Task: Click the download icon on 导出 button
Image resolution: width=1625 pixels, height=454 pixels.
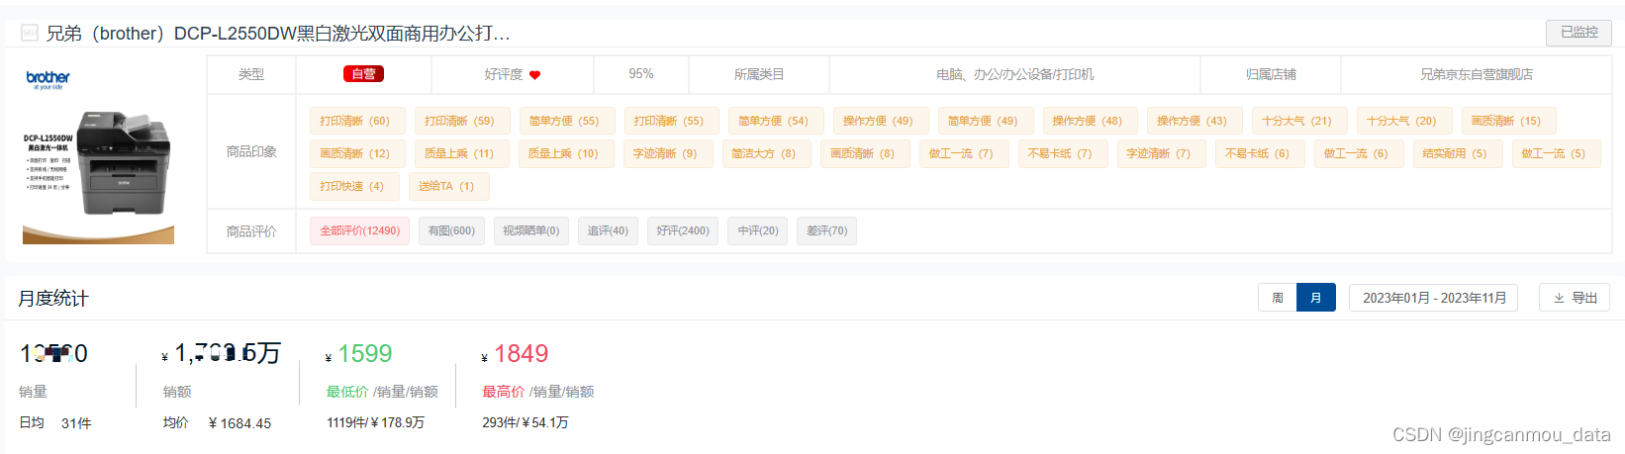Action: click(1559, 298)
